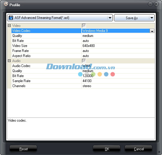This screenshot has width=162, height=155.
Task: Close the Profile dialog window
Action: click(156, 4)
